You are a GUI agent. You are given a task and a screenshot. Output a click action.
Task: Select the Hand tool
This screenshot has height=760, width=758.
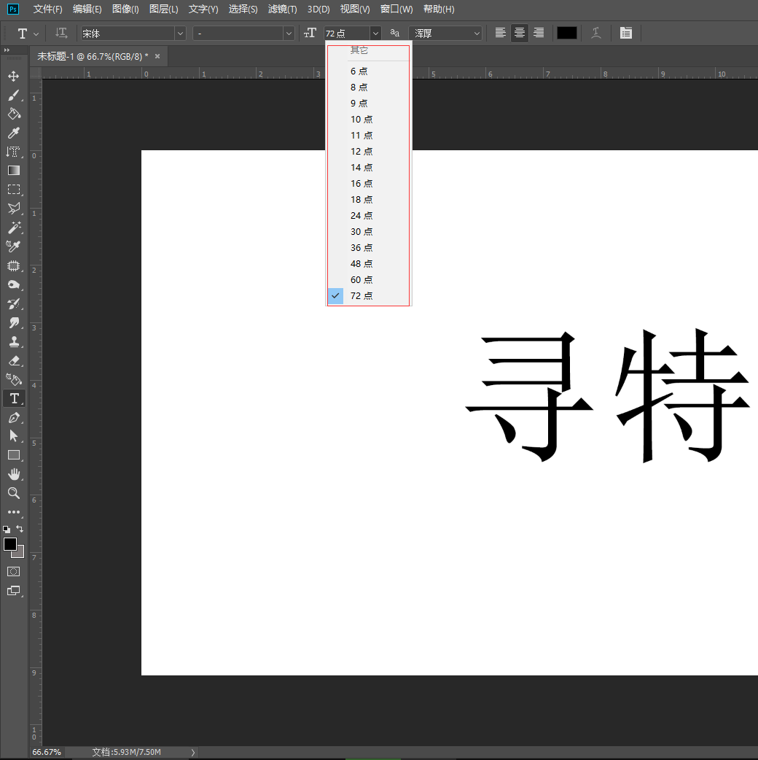(14, 474)
